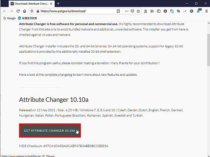The width and height of the screenshot is (210, 157).
Task: Open tracking protection shield info
Action: tap(32, 11)
